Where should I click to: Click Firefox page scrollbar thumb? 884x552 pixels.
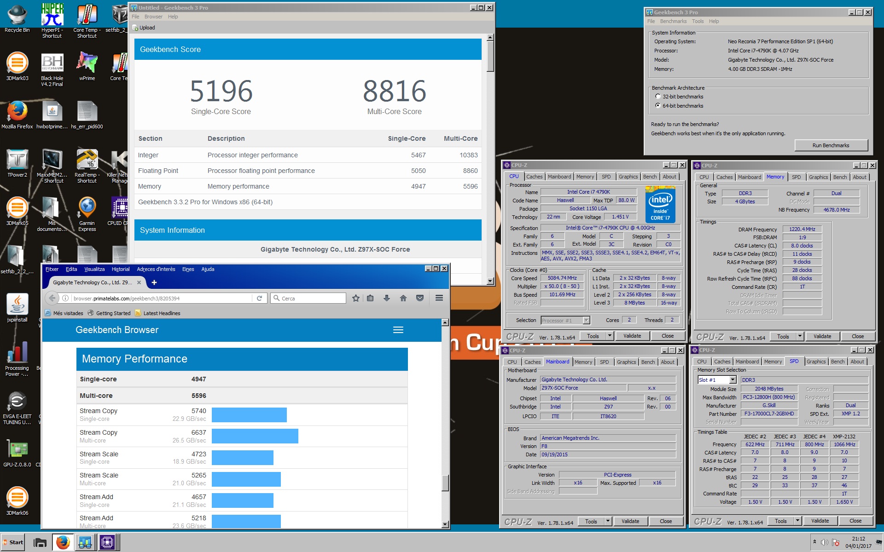click(445, 483)
